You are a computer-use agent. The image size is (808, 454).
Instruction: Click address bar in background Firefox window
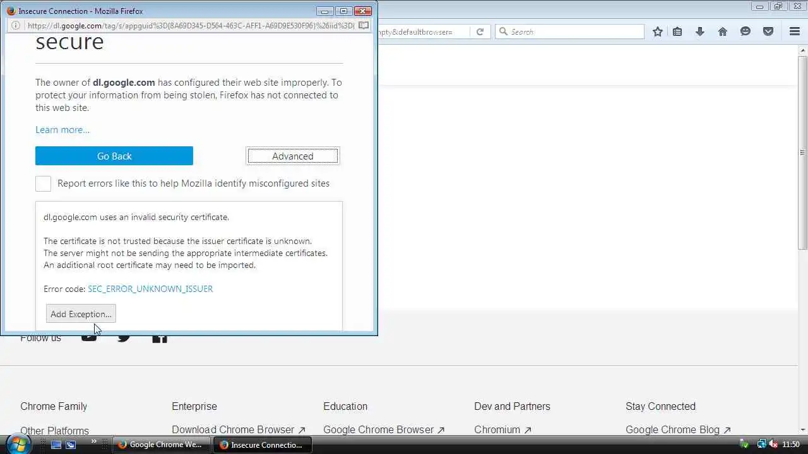click(x=424, y=32)
